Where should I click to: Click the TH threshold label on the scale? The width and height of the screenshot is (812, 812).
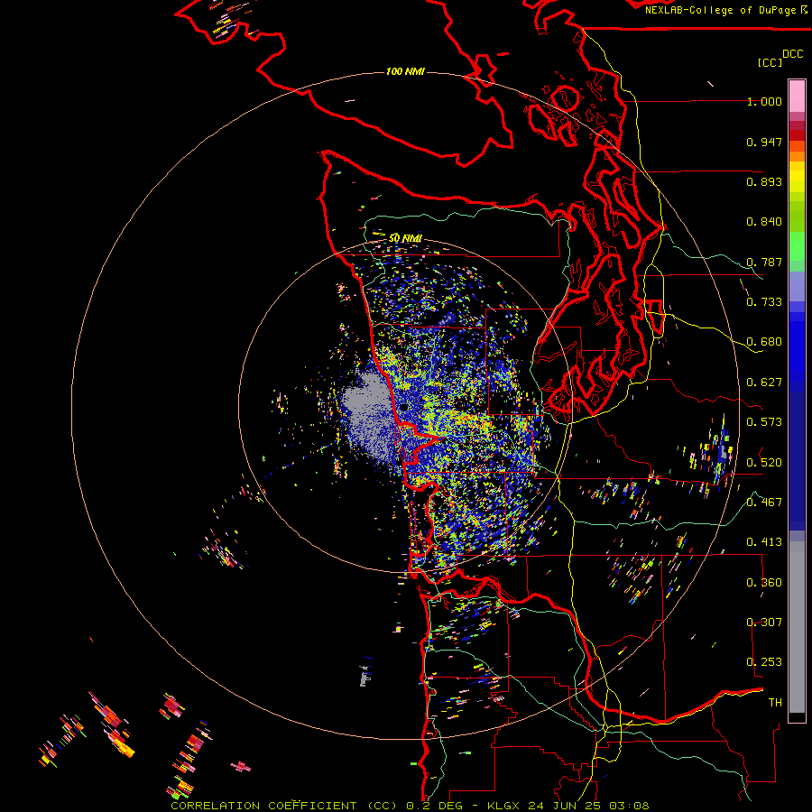pos(775,703)
